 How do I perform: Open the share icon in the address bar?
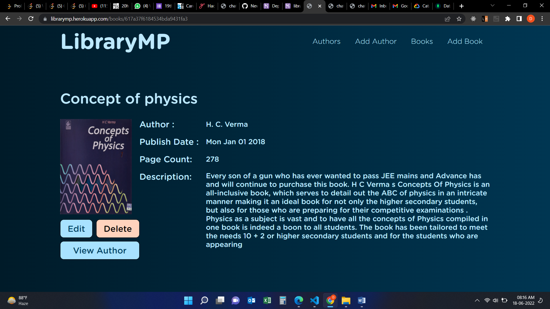tap(447, 19)
